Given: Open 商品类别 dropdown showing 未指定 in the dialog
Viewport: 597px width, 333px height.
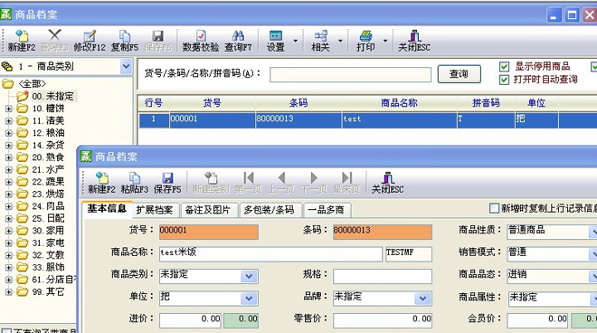Looking at the screenshot, I should (x=249, y=276).
